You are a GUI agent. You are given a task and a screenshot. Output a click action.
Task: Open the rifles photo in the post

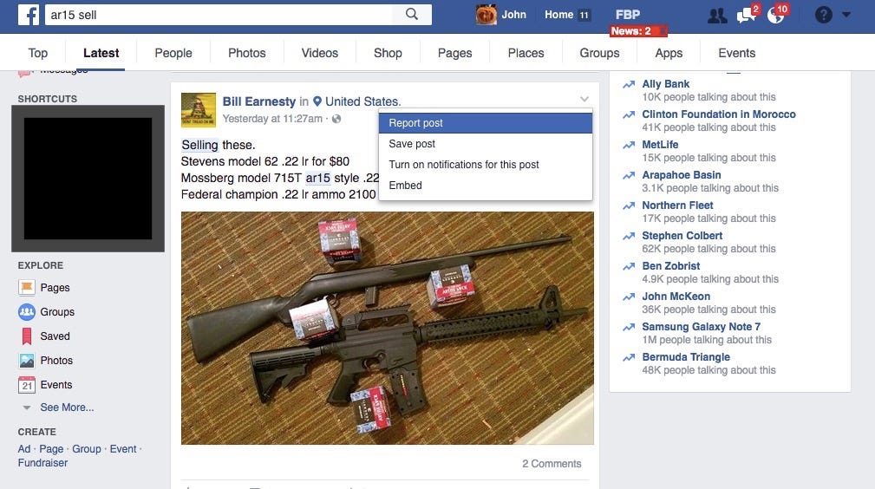pos(388,329)
